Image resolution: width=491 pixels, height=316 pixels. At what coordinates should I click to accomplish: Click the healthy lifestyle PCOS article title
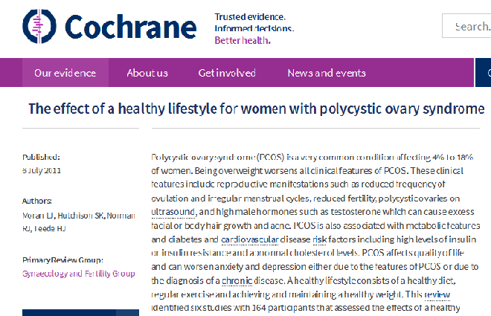tap(257, 109)
